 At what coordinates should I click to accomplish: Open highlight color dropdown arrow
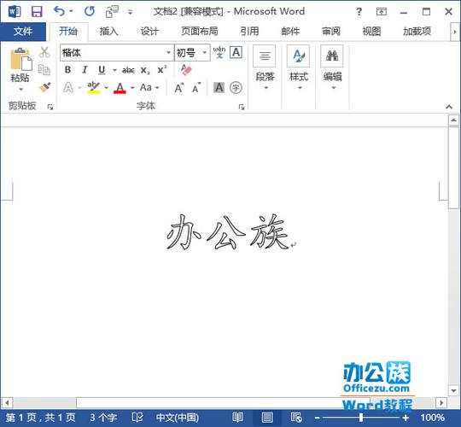(107, 88)
